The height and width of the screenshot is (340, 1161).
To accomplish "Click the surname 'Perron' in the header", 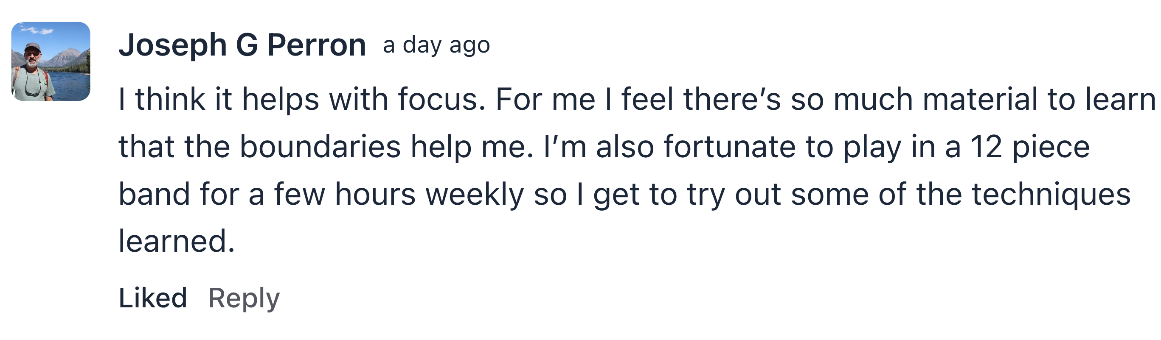I will pos(316,45).
